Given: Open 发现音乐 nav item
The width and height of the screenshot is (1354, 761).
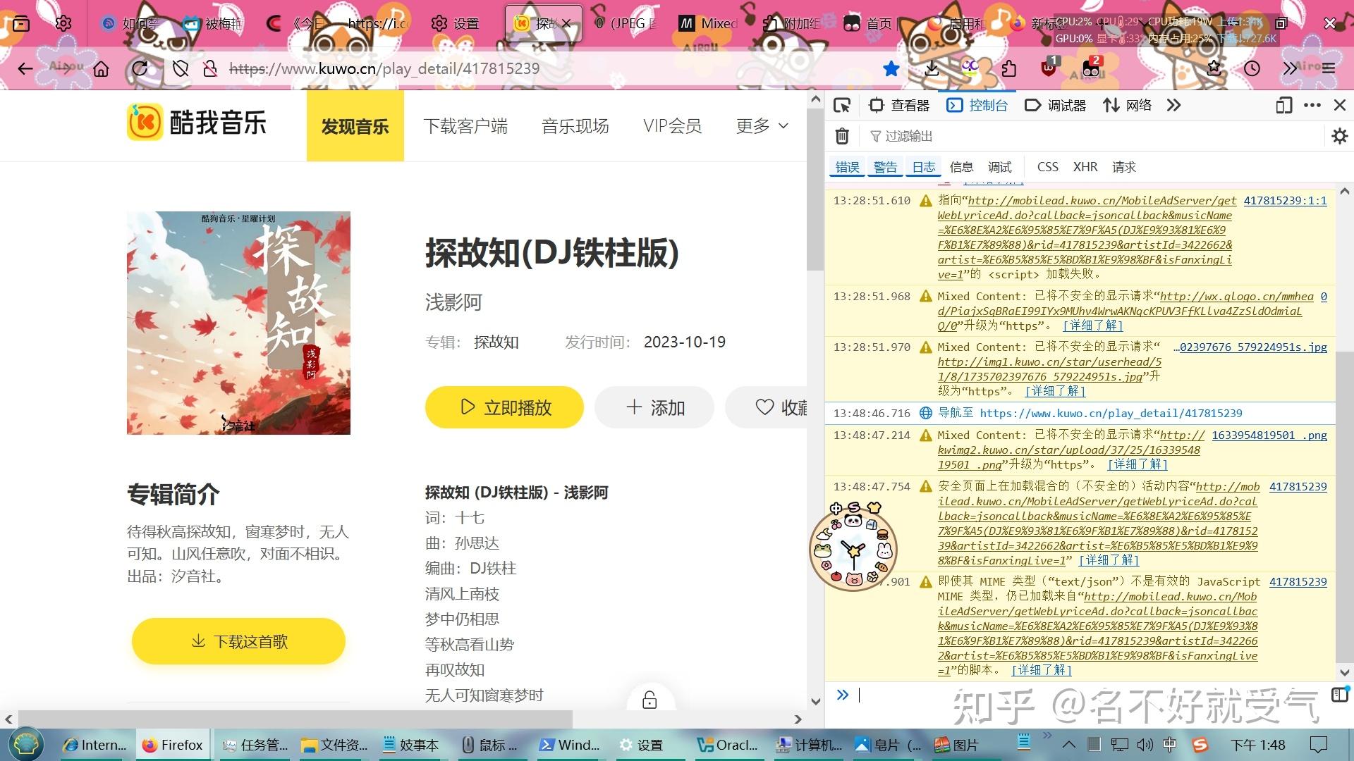Looking at the screenshot, I should coord(355,126).
